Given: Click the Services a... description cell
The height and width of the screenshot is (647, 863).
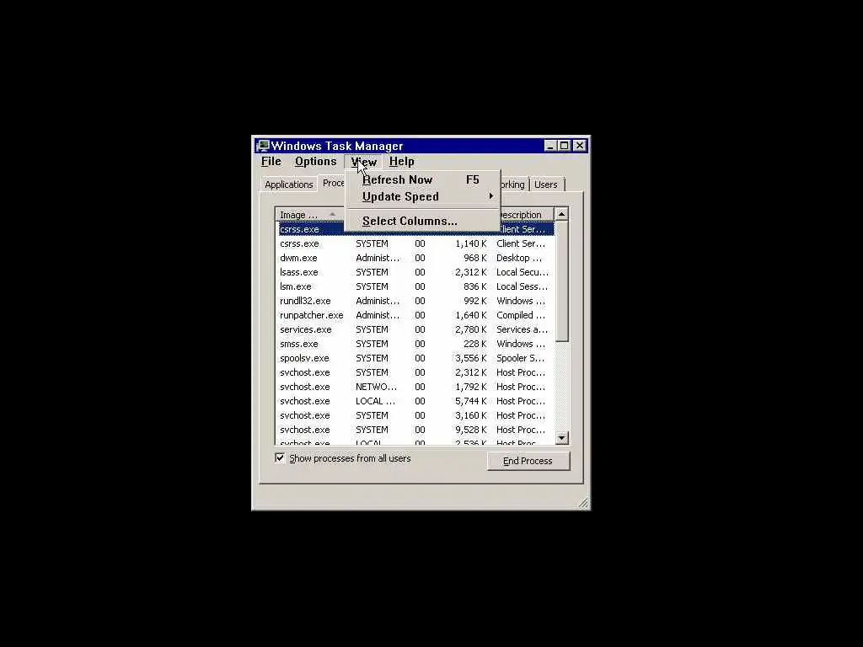Looking at the screenshot, I should tap(522, 329).
